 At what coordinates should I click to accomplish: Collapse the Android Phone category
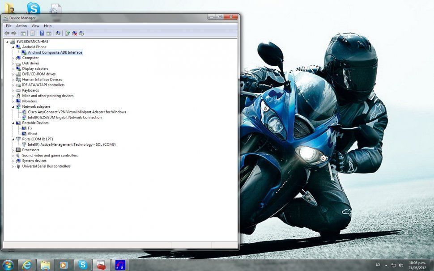click(13, 47)
